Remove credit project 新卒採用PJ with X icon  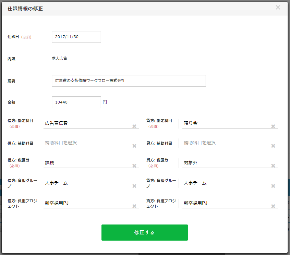point(273,206)
